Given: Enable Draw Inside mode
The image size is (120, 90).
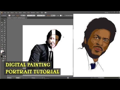Looking at the screenshot, I should 5,58.
